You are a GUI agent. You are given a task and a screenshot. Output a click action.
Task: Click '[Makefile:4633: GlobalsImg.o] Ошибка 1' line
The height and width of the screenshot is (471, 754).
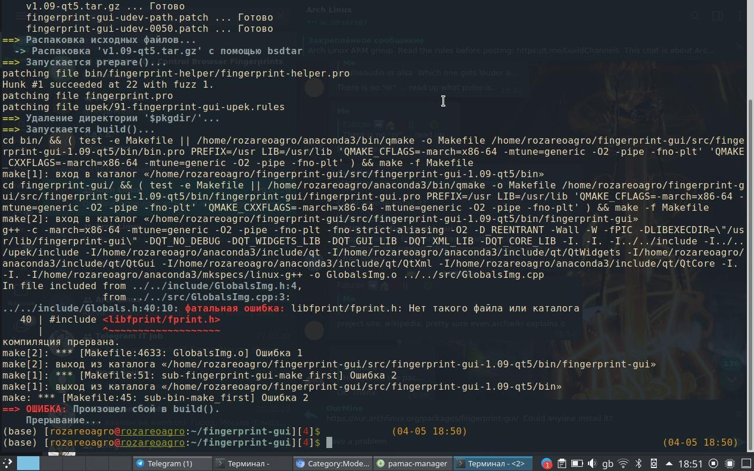click(153, 353)
